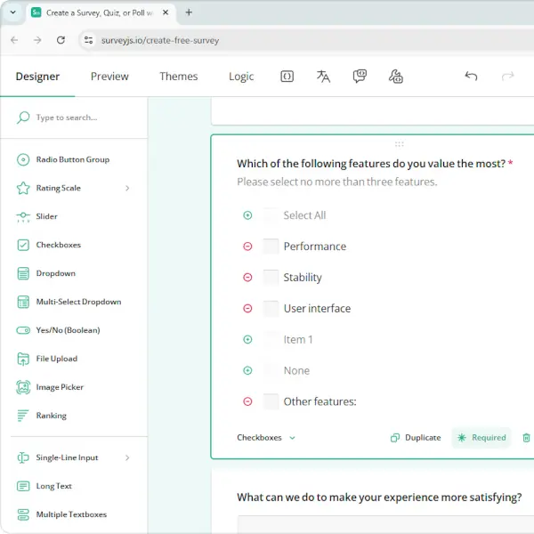This screenshot has width=534, height=534.
Task: Tick the Select All checkbox
Action: [271, 215]
